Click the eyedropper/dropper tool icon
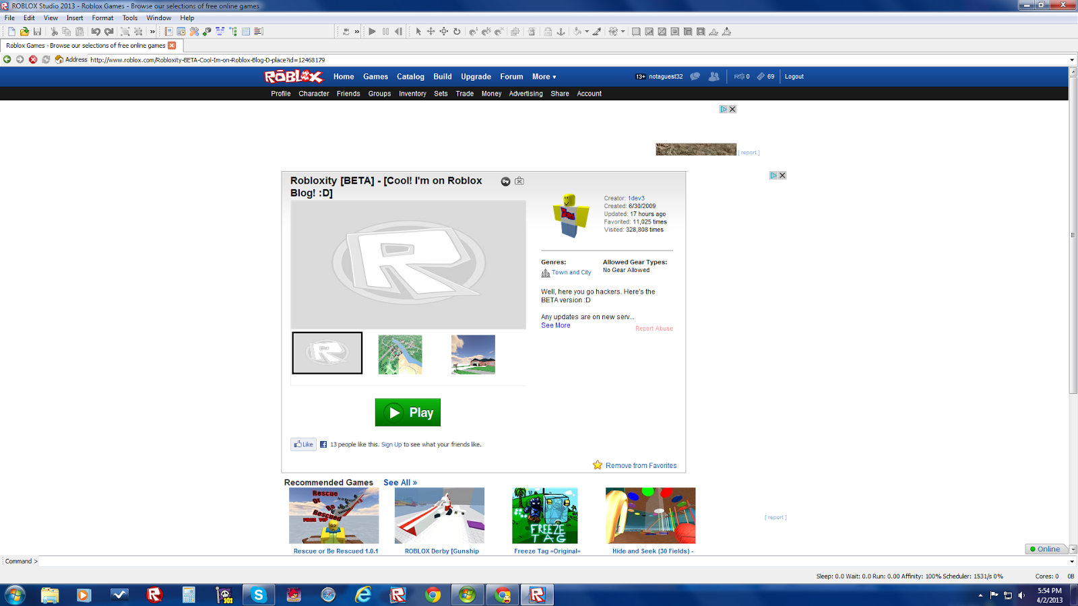This screenshot has height=606, width=1078. coord(596,32)
